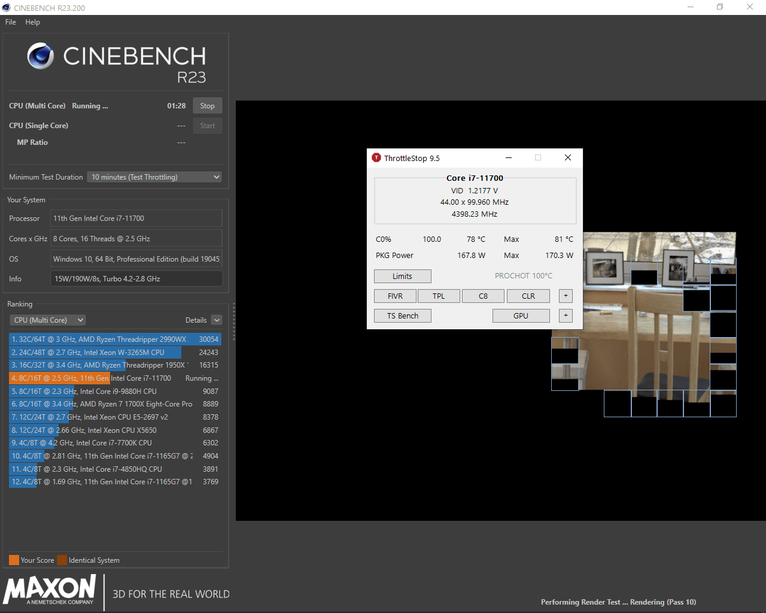This screenshot has height=613, width=766.
Task: Expand the ranking Details dropdown arrow
Action: [x=217, y=320]
